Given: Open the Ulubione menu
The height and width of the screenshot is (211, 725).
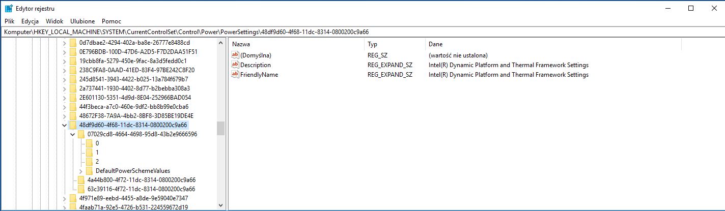Looking at the screenshot, I should (x=82, y=21).
